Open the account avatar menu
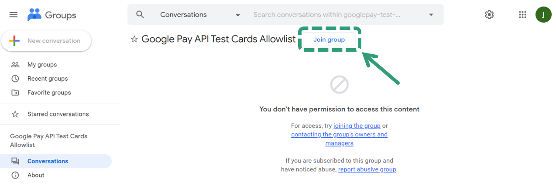 [543, 15]
